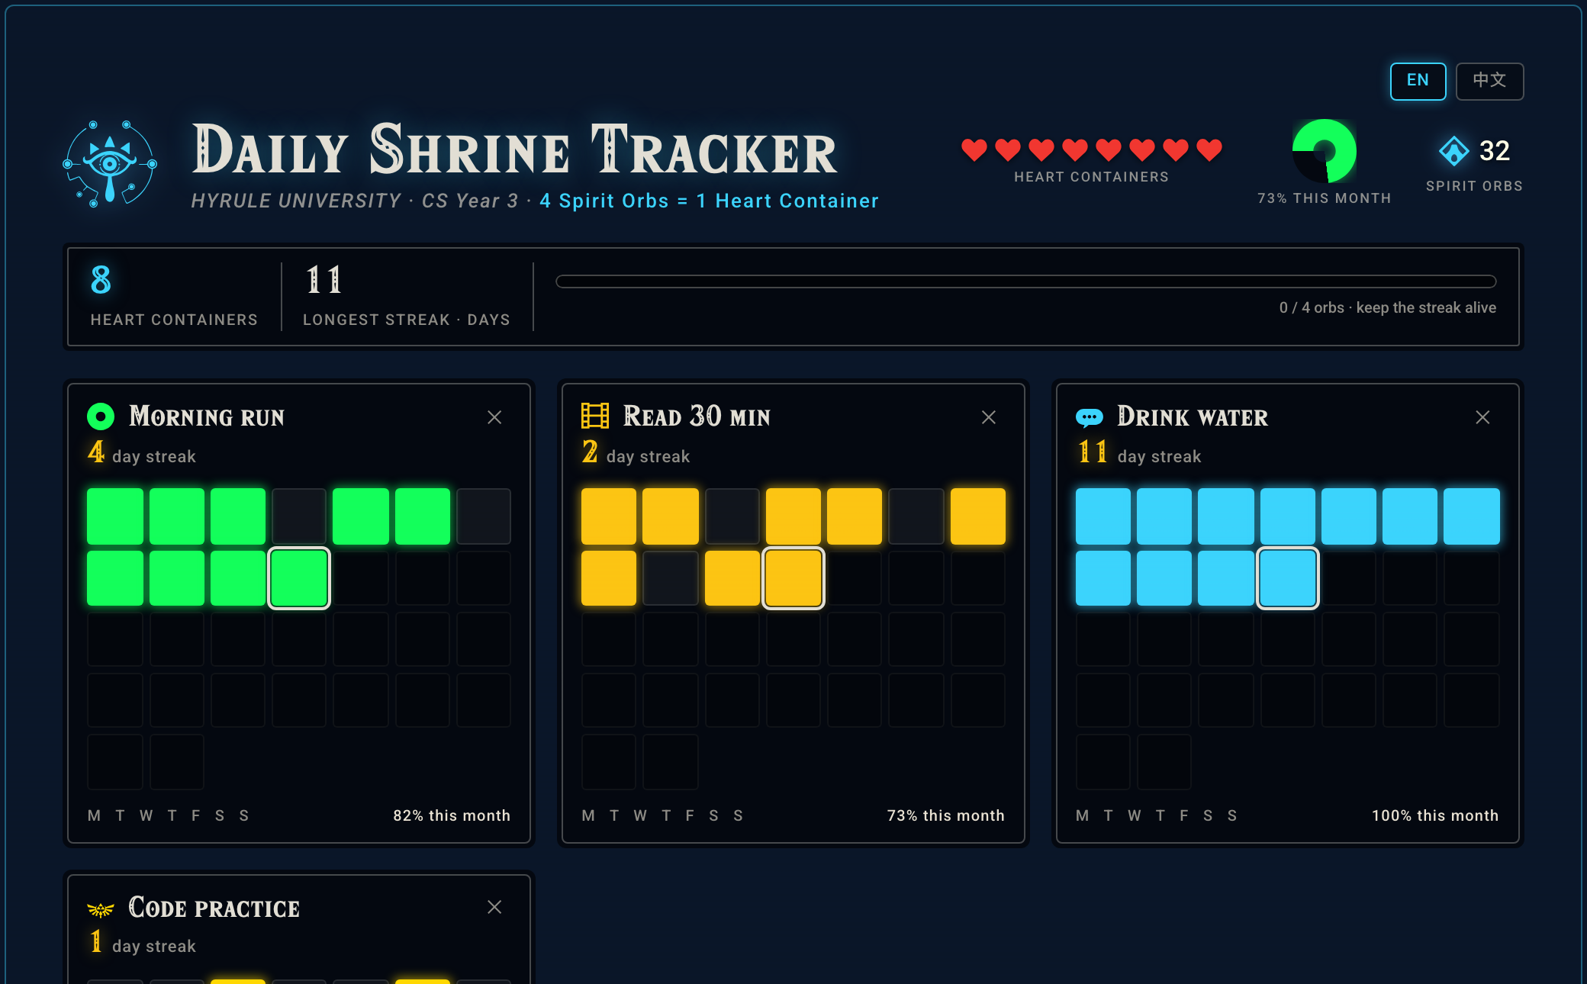Click the last heart container icon
1587x984 pixels.
pyautogui.click(x=1209, y=150)
